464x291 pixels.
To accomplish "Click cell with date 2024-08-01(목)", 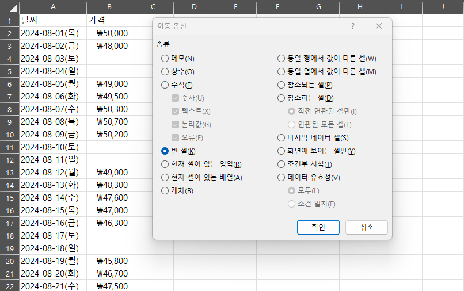I will 53,33.
